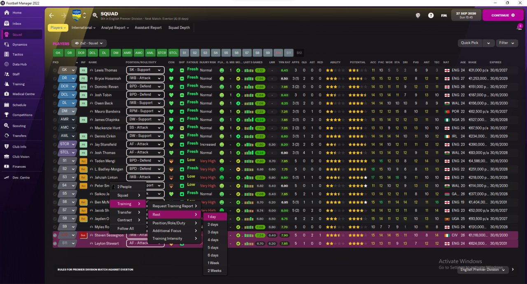The image size is (527, 284).
Task: Select Training Intensity submenu
Action: tap(175, 239)
